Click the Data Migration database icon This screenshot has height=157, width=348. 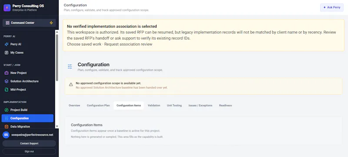[7, 127]
